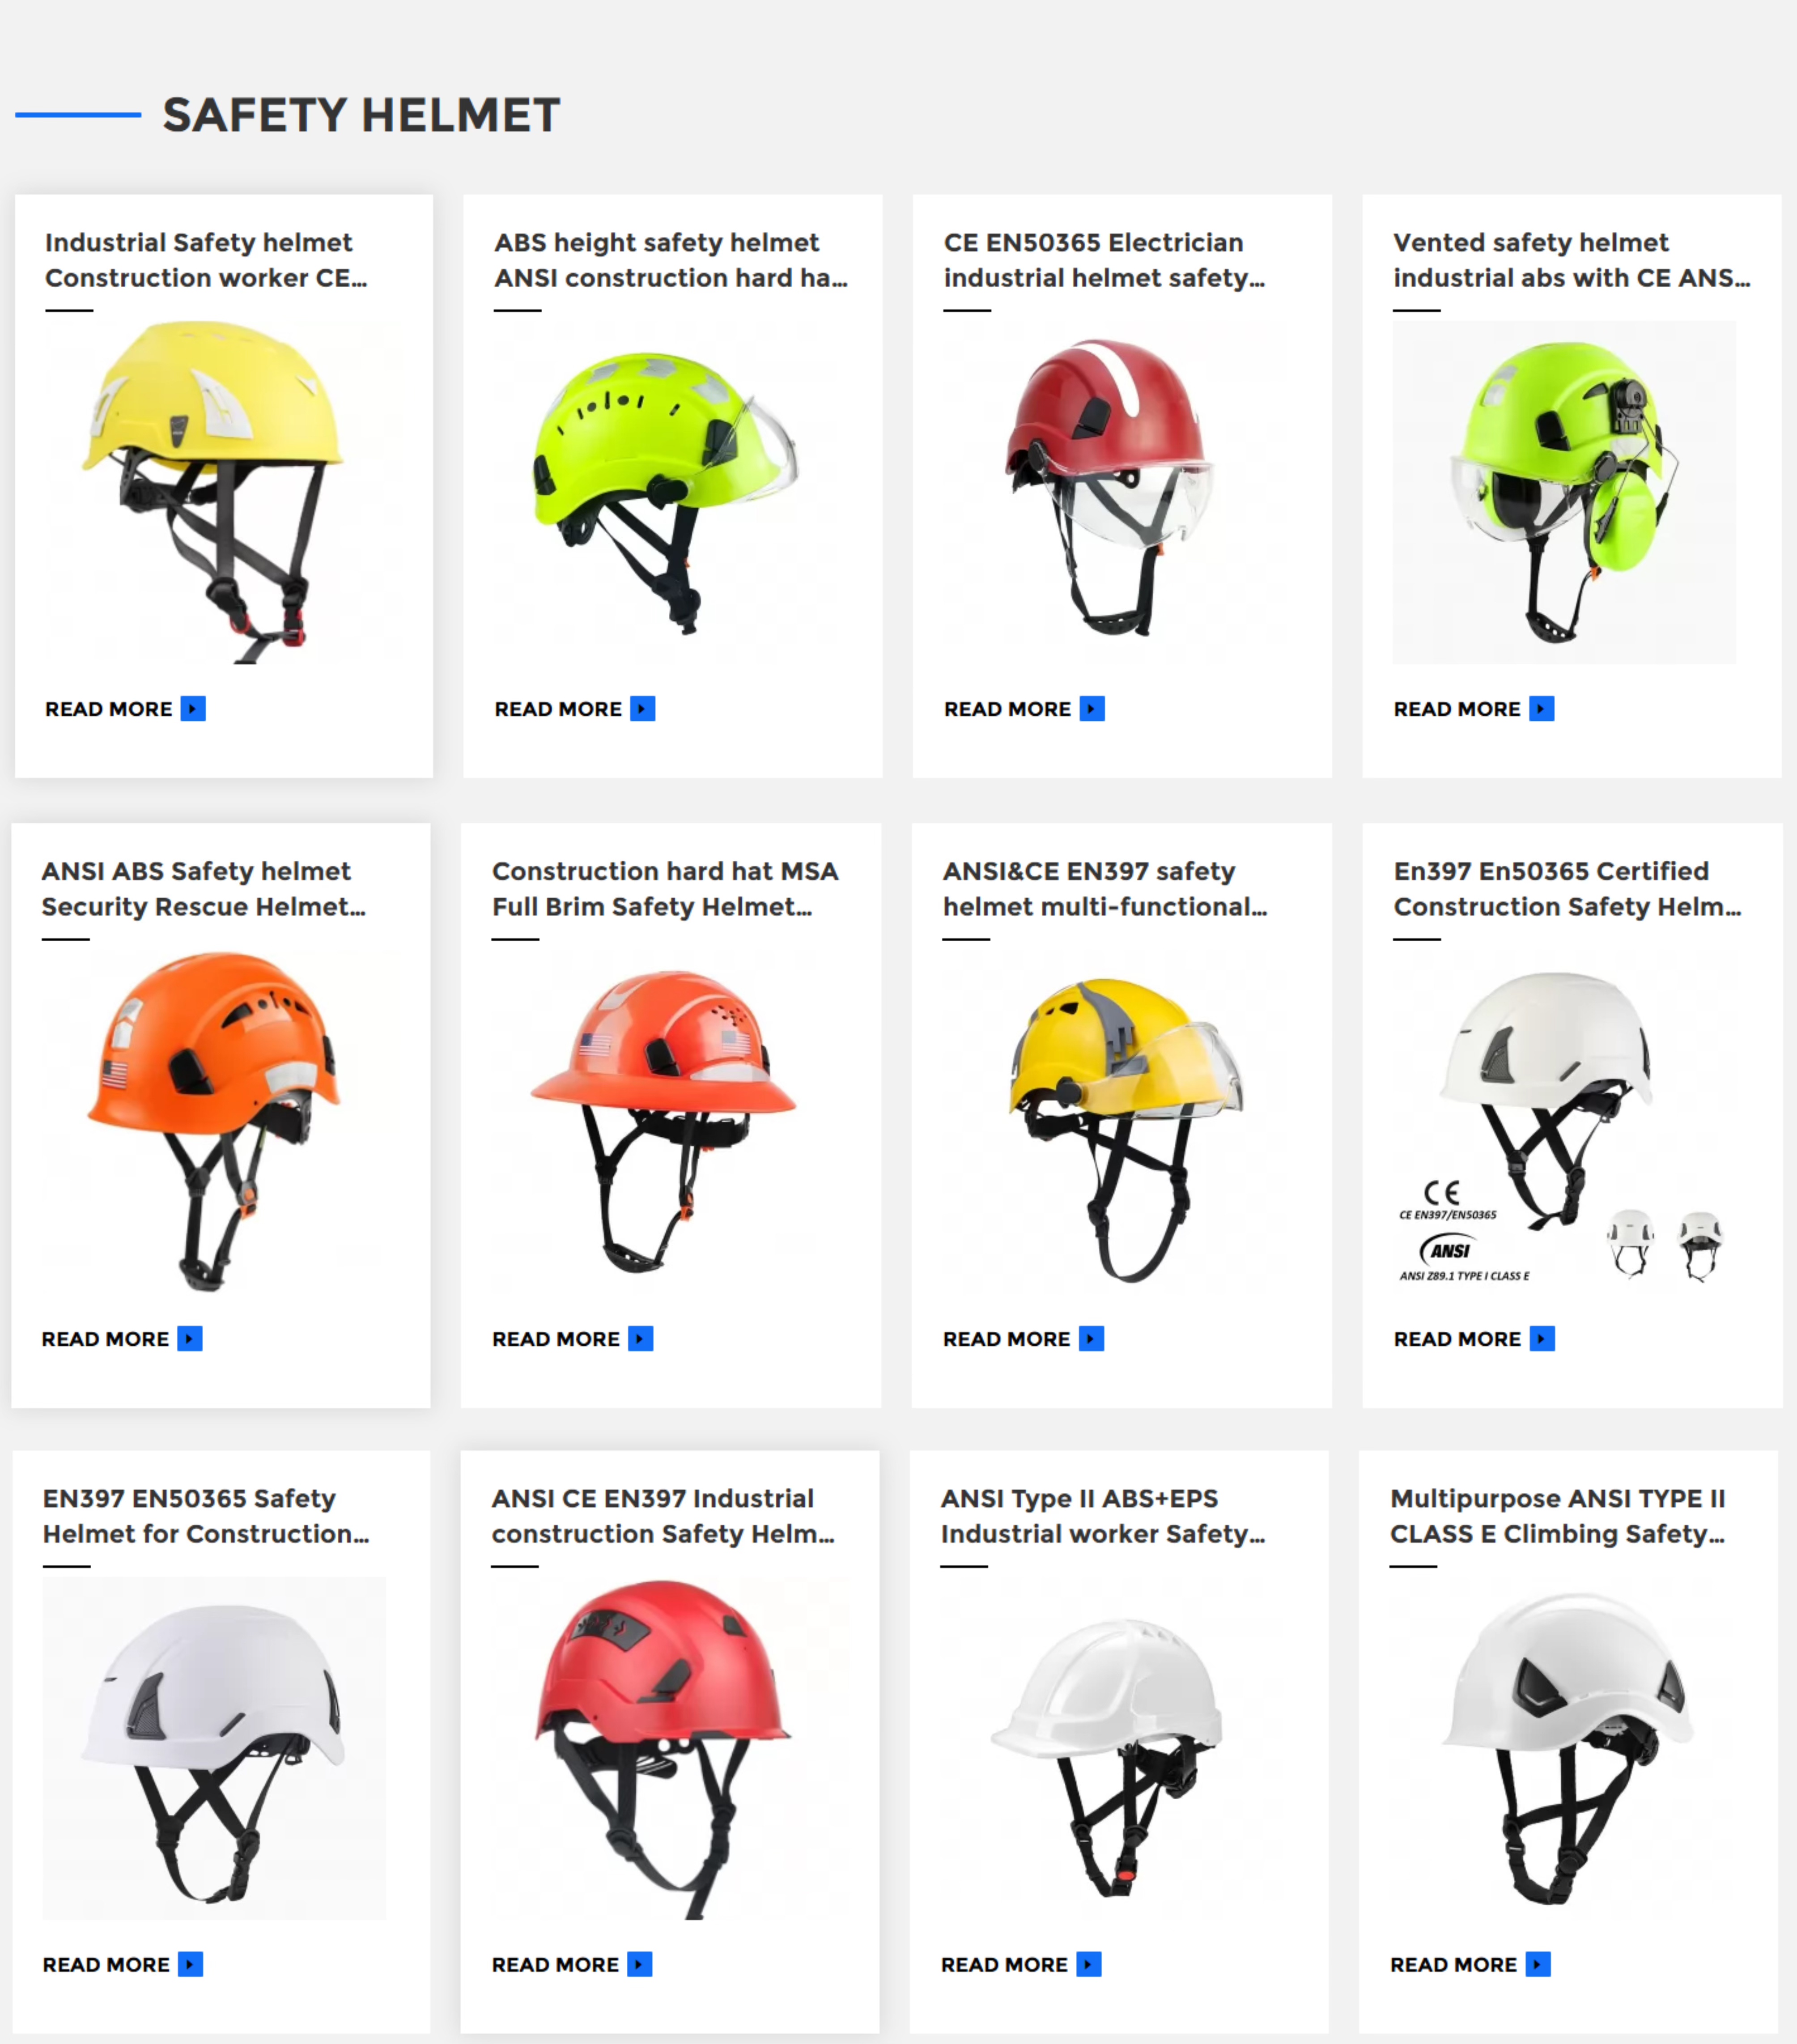
Task: Open yellow Industrial Safety helmet product image
Action: click(x=214, y=492)
